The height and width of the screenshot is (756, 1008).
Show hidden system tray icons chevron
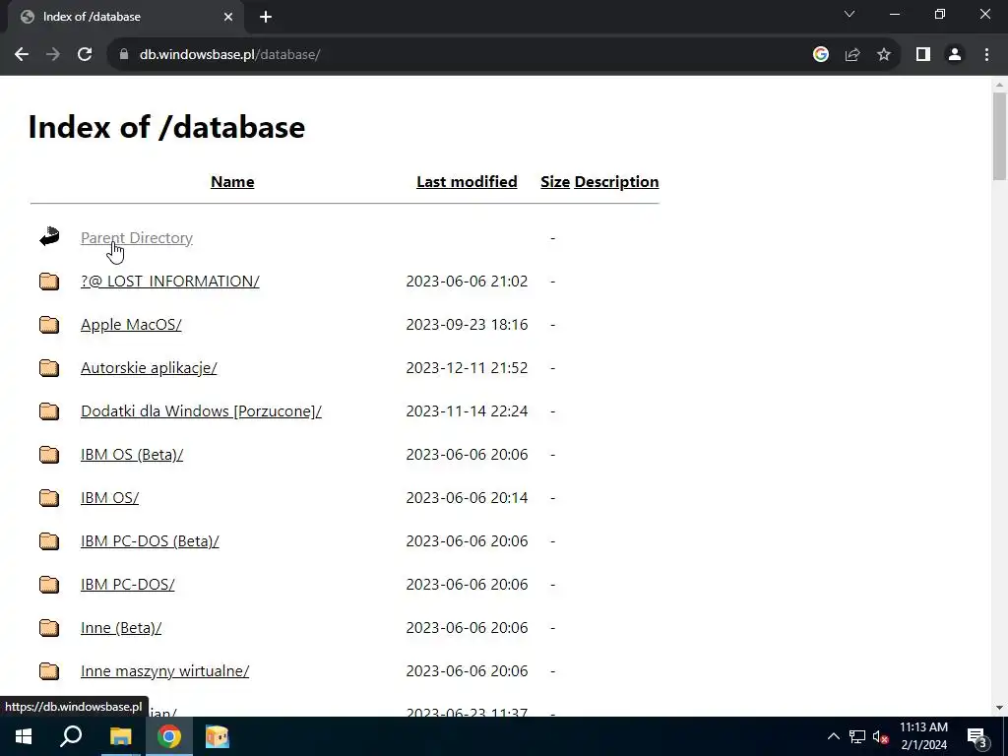pos(833,736)
